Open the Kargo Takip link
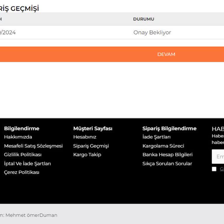This screenshot has height=224, width=224. click(87, 155)
